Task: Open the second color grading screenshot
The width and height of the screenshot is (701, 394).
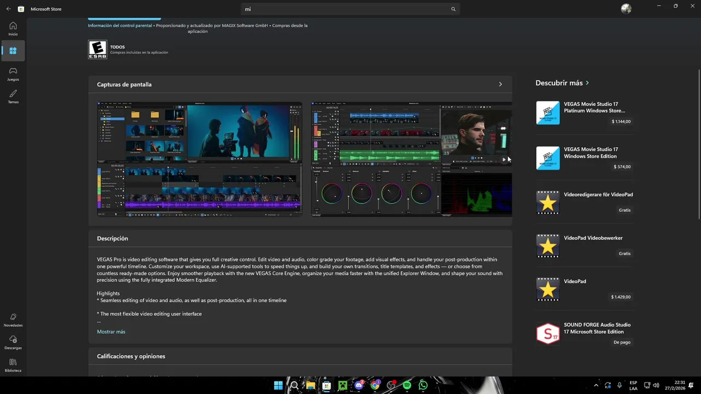Action: (411, 159)
